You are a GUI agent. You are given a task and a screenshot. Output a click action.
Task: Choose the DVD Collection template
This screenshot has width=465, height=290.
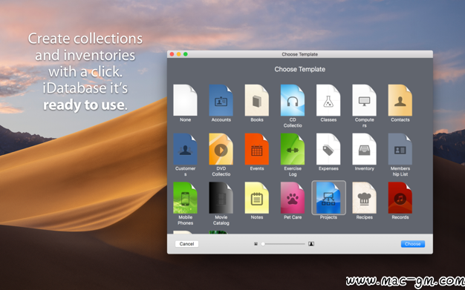pyautogui.click(x=221, y=149)
